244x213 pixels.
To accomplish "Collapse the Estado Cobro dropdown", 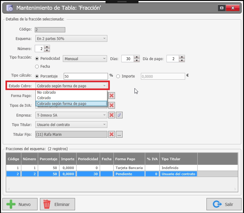I will coord(71,86).
